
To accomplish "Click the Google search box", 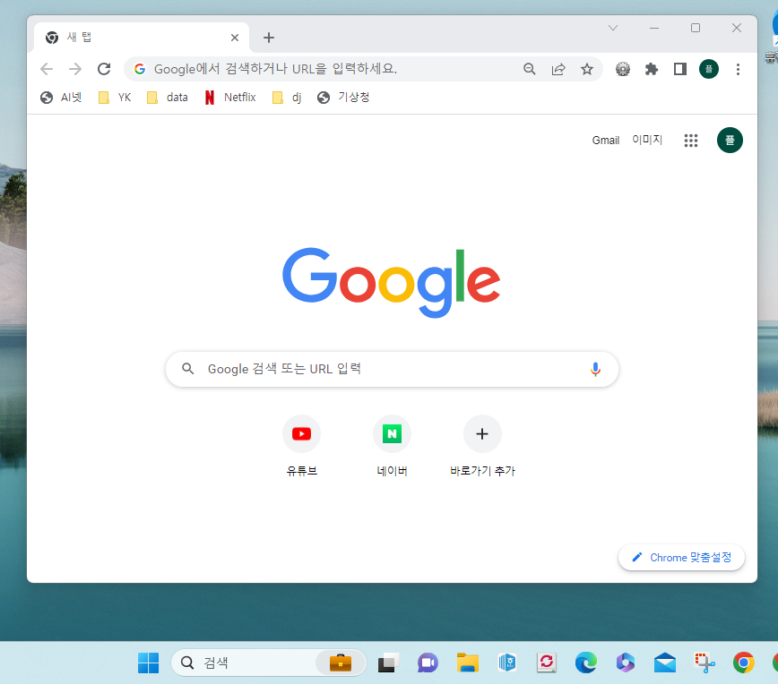I will click(392, 369).
